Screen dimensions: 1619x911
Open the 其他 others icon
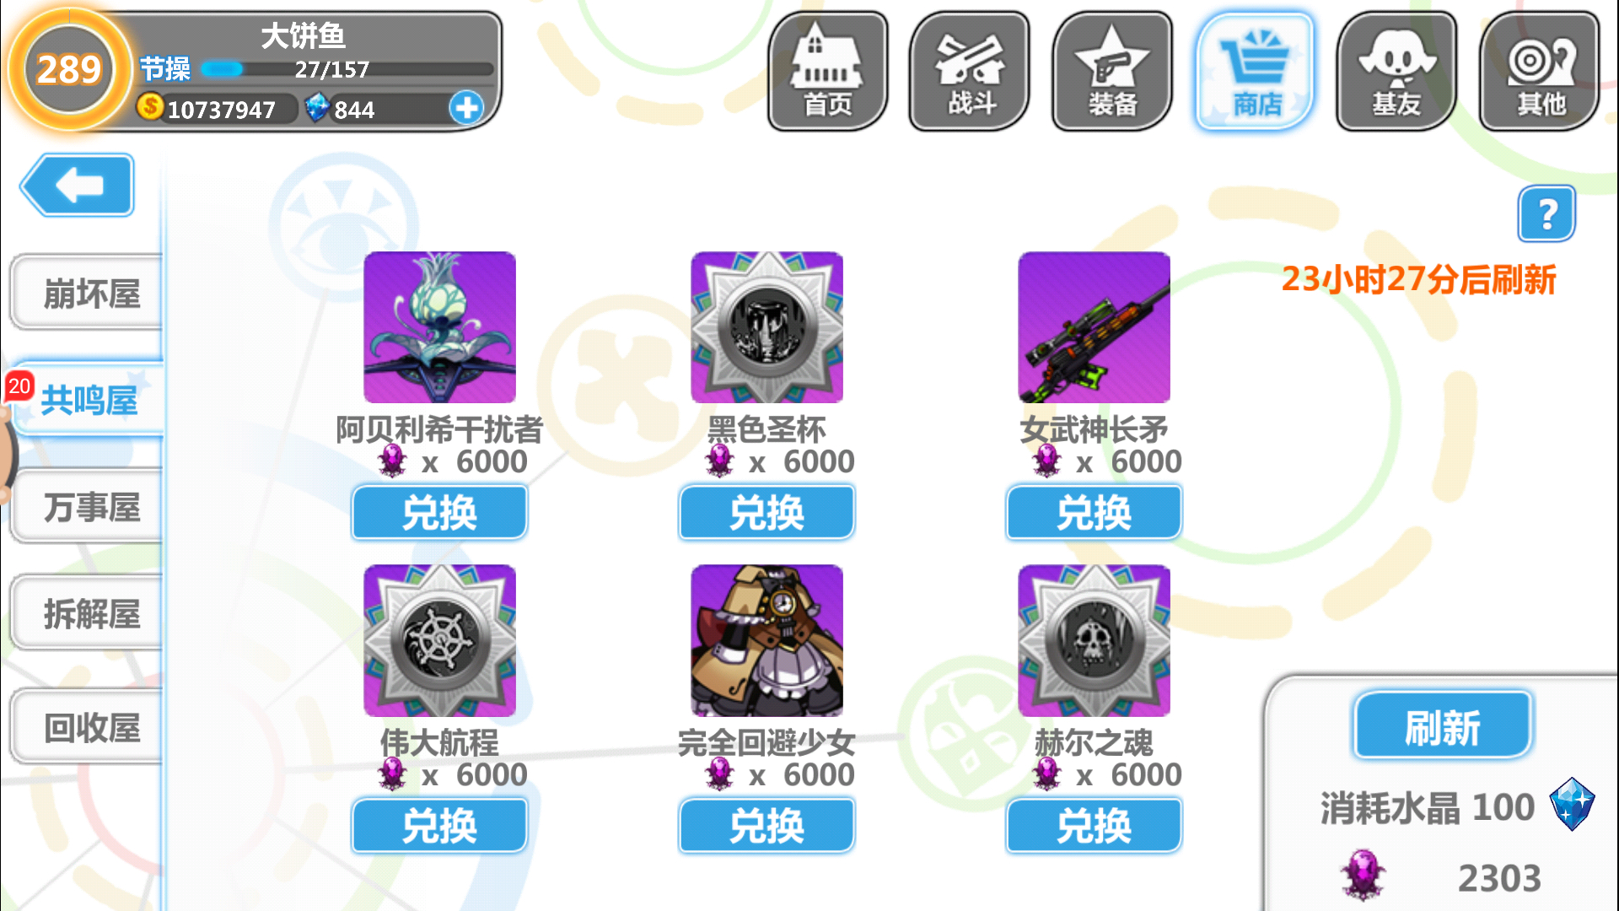click(1539, 71)
